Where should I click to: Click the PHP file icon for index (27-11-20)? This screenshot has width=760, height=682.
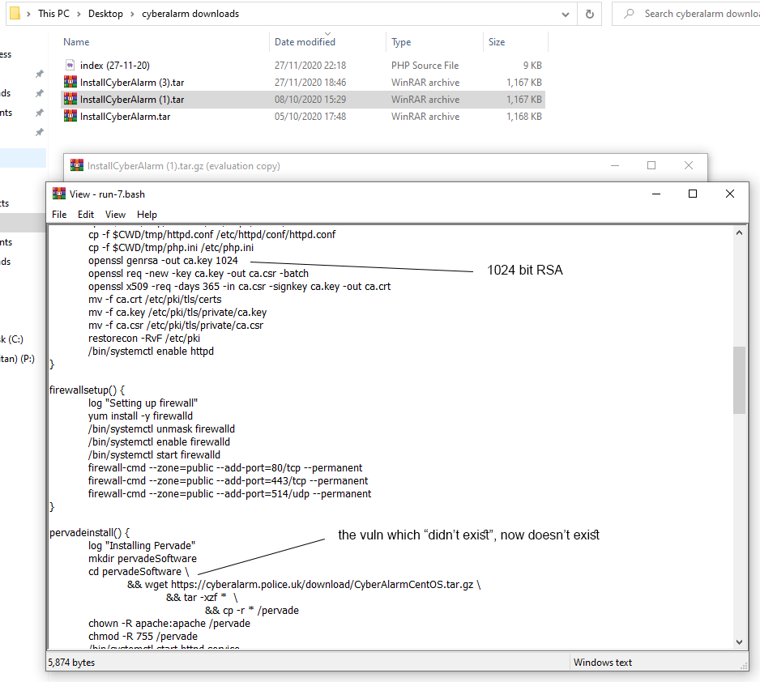pos(70,66)
